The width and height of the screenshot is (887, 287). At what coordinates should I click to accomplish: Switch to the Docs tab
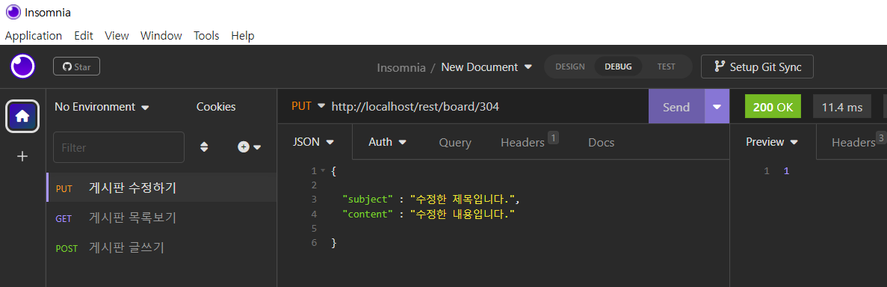[x=601, y=143]
